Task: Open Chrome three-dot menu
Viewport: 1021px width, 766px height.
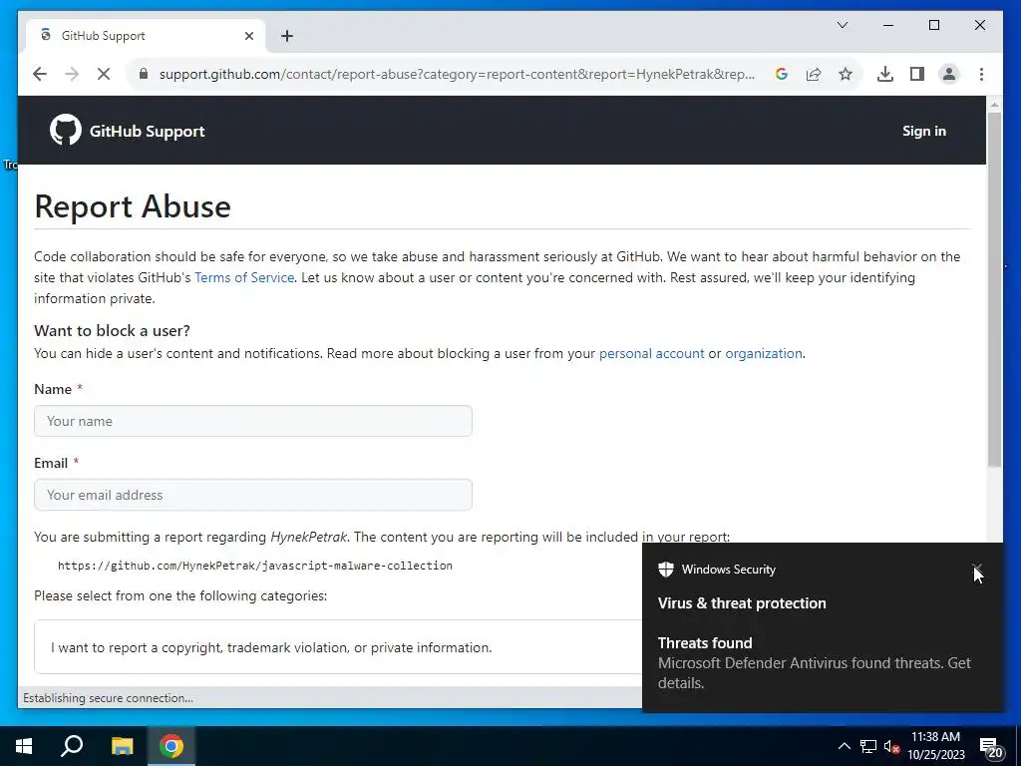Action: point(981,74)
